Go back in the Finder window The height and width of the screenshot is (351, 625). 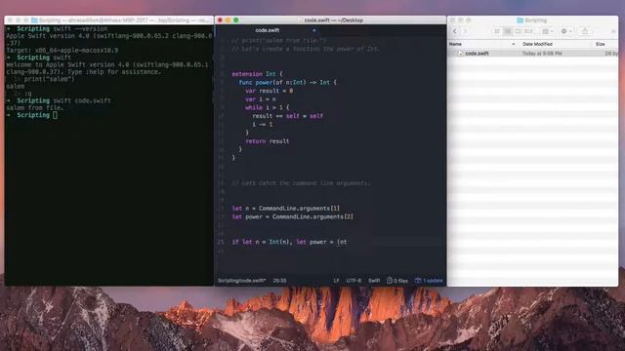point(455,31)
